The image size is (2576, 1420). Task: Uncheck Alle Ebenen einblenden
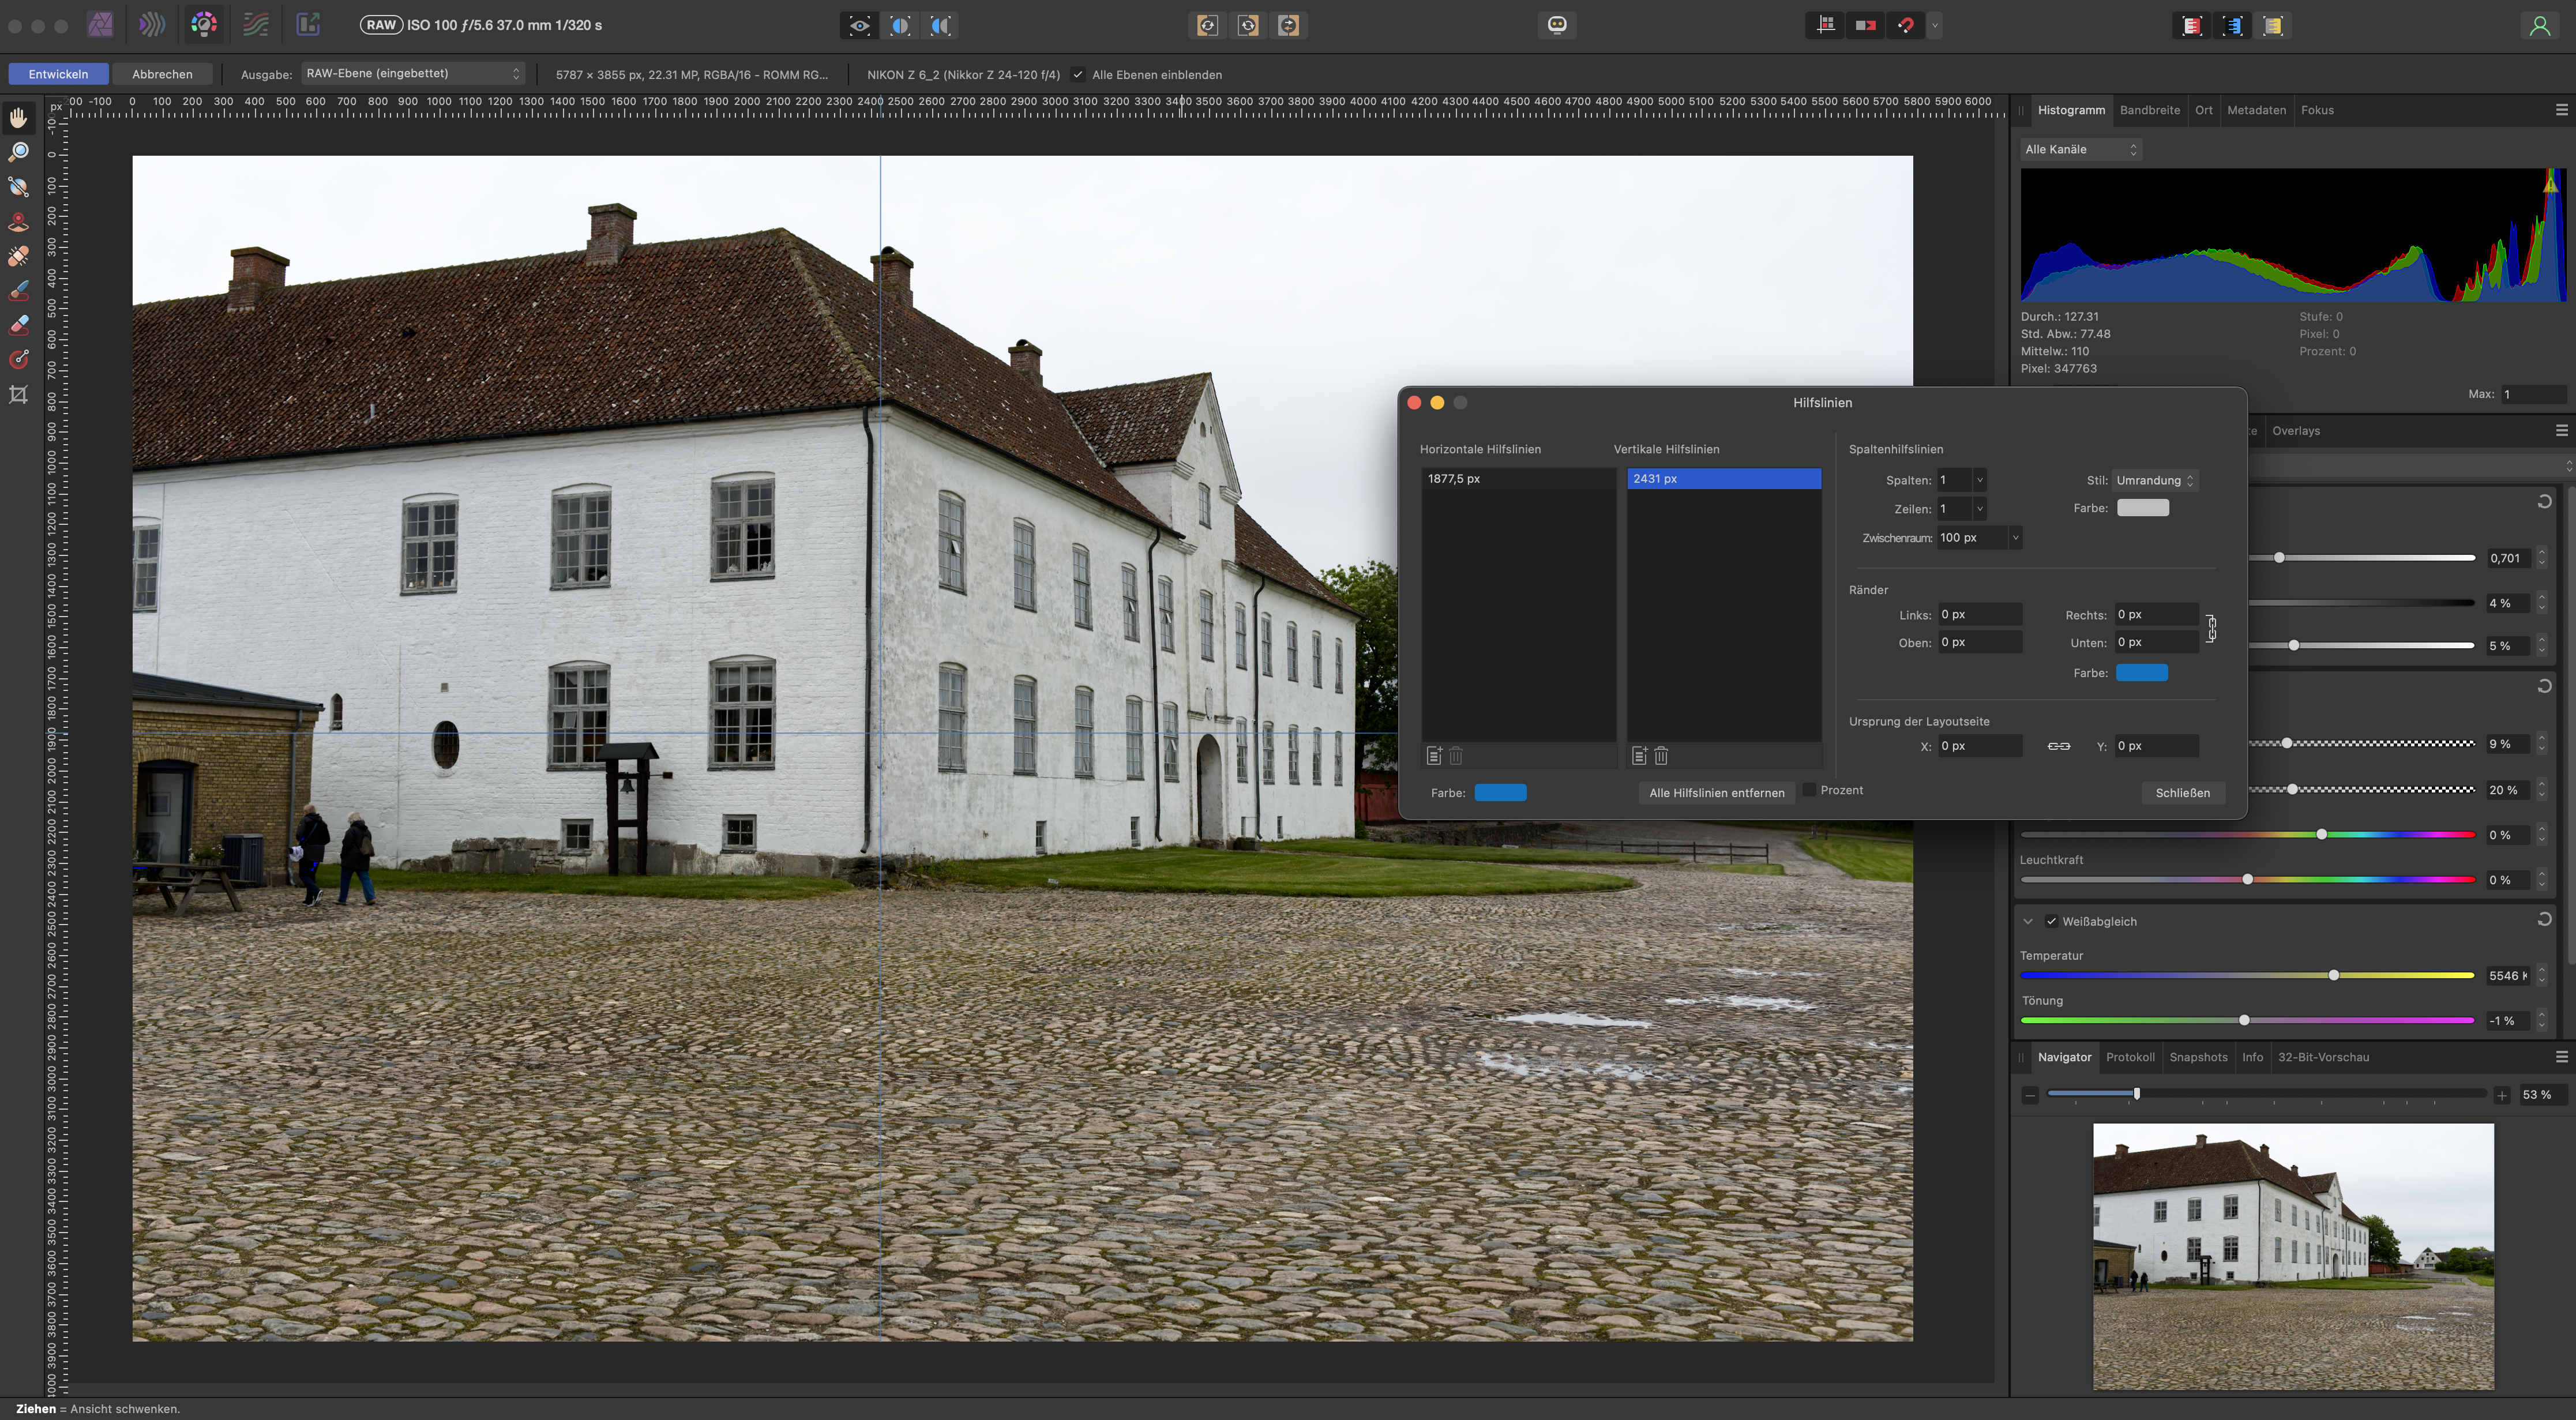coord(1078,74)
